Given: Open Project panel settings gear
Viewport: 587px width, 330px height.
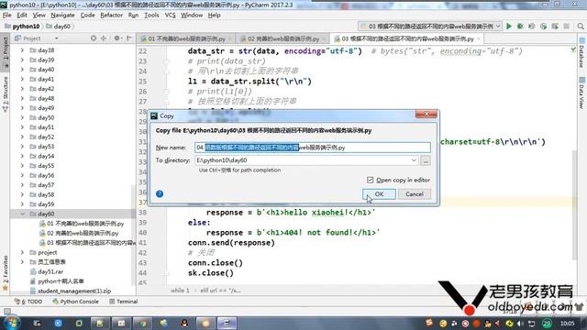Looking at the screenshot, I should point(117,38).
